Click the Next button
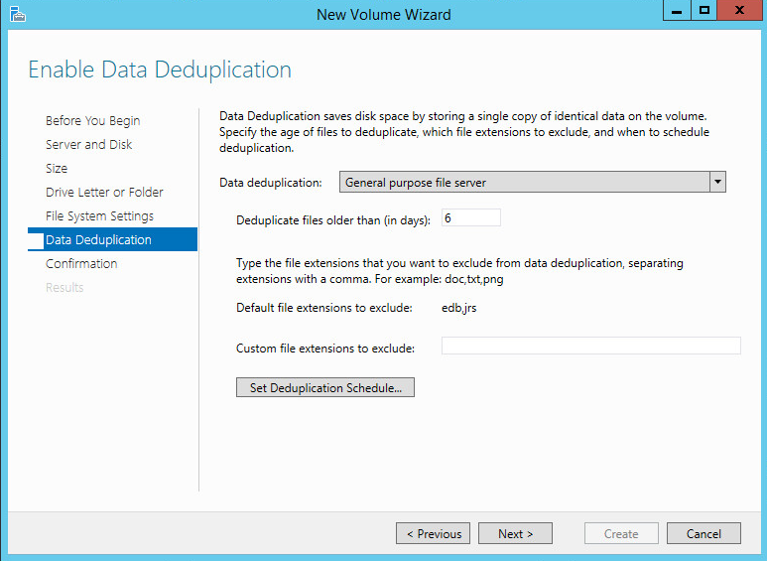767x561 pixels. tap(515, 533)
